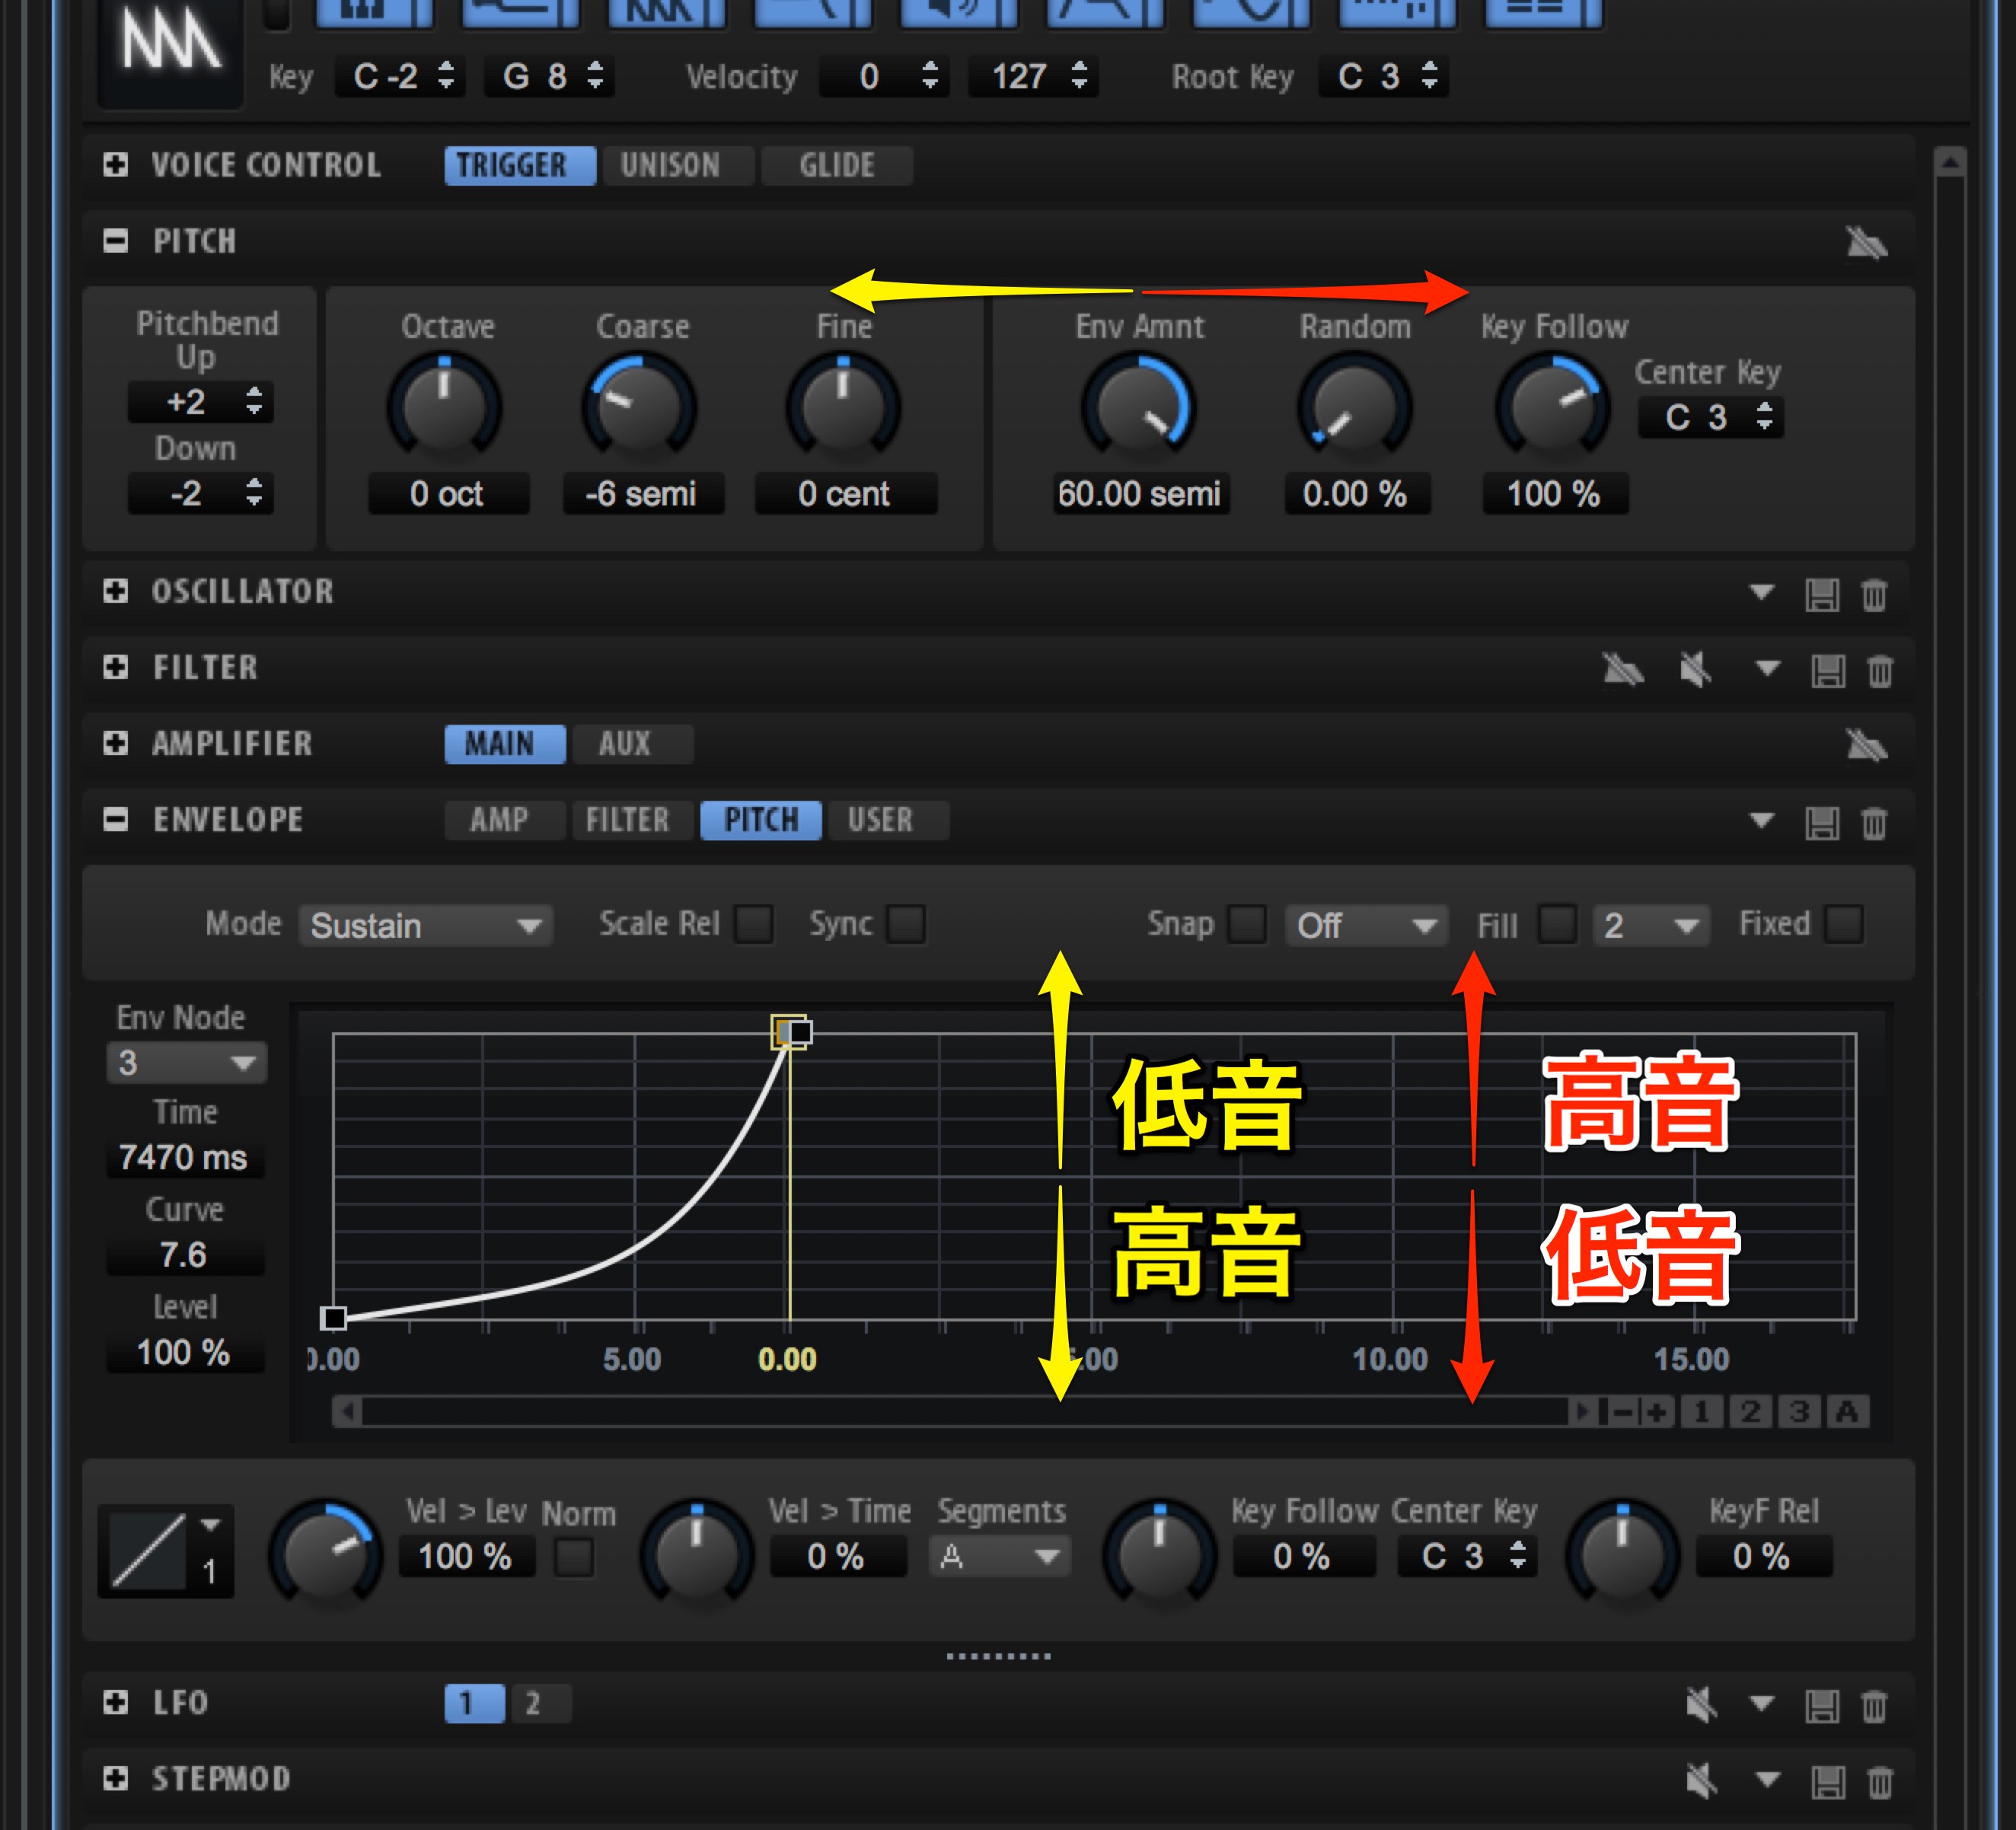
Task: Click the Env Amnt knob
Action: pos(1138,407)
